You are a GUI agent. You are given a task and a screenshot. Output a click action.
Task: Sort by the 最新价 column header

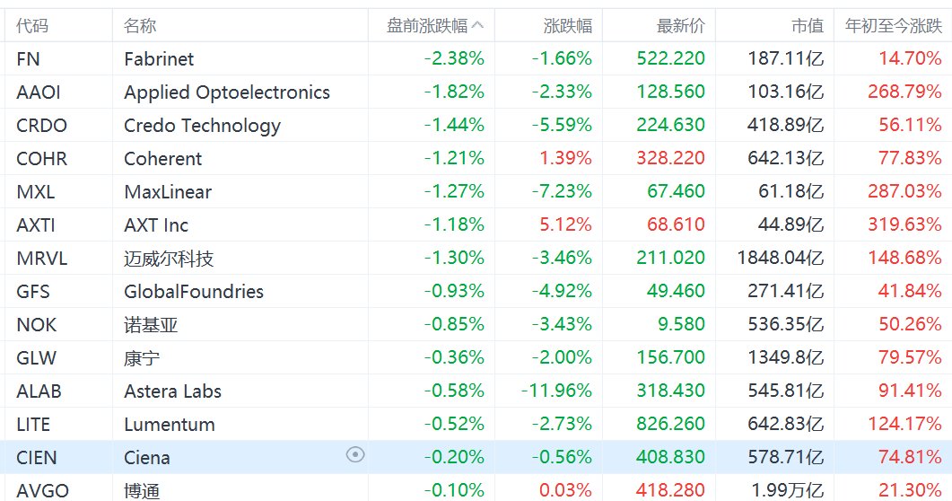tap(681, 25)
